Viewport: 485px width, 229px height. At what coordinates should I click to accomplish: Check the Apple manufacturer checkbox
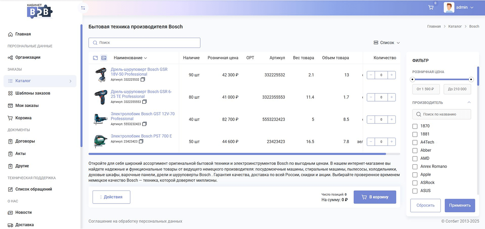(415, 175)
